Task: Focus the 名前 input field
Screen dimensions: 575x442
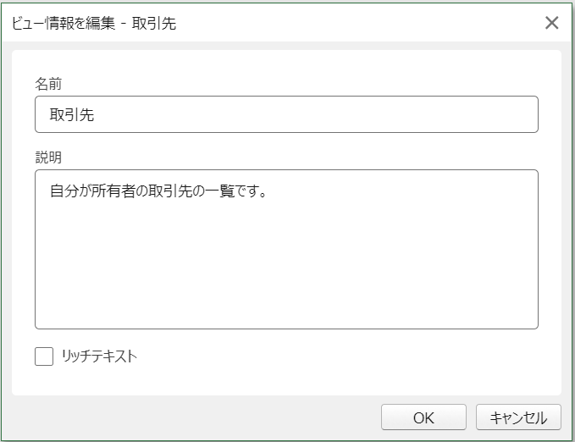Action: pyautogui.click(x=286, y=114)
